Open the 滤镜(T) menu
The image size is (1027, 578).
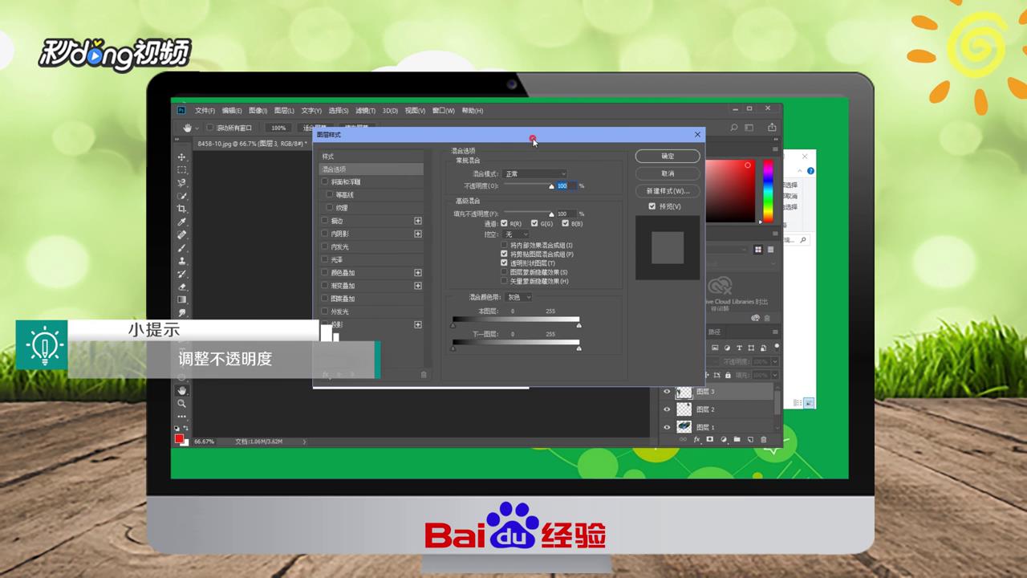pos(366,110)
